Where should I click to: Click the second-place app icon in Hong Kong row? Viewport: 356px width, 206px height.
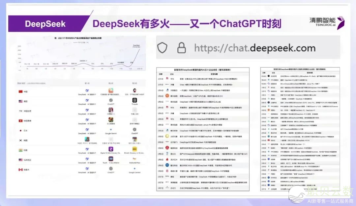click(x=111, y=120)
